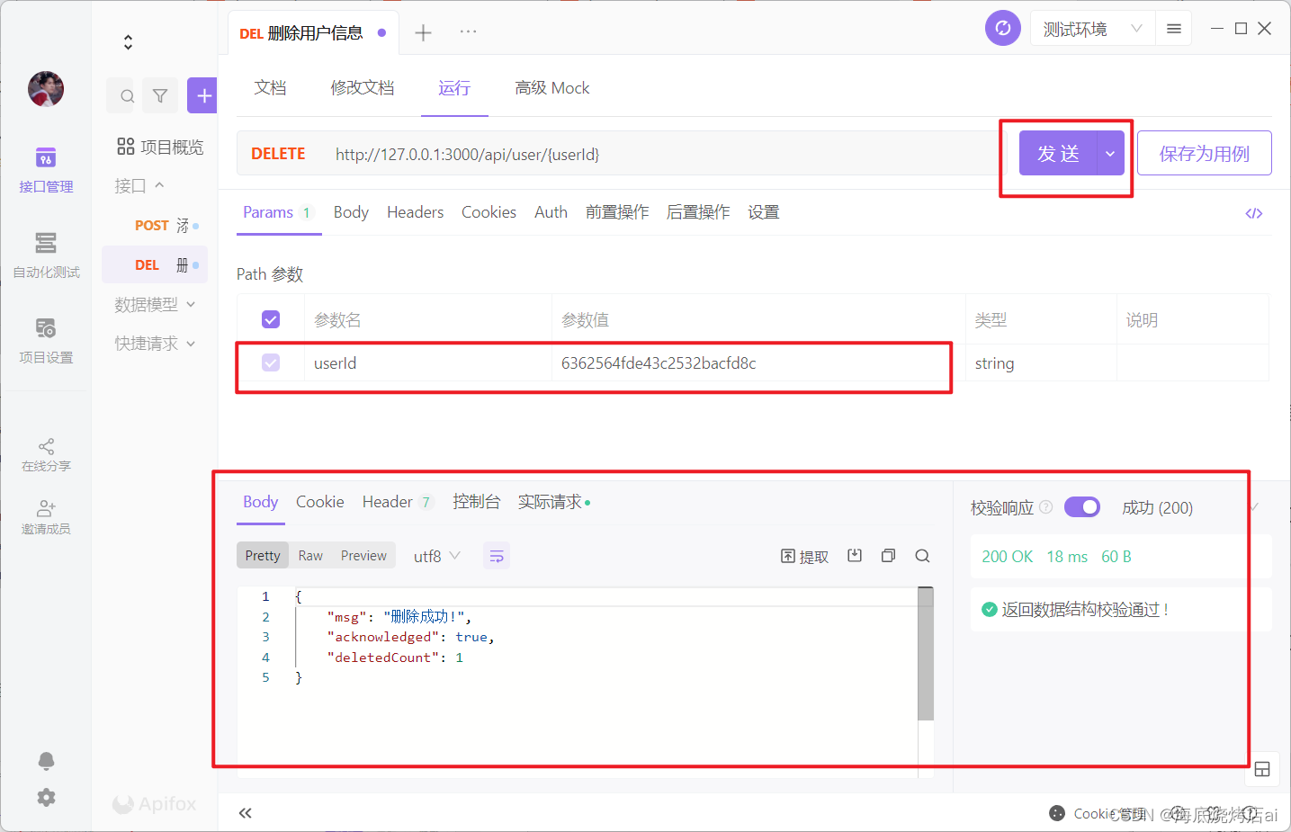The image size is (1291, 832).
Task: Click the generate code icon
Action: tap(1254, 213)
